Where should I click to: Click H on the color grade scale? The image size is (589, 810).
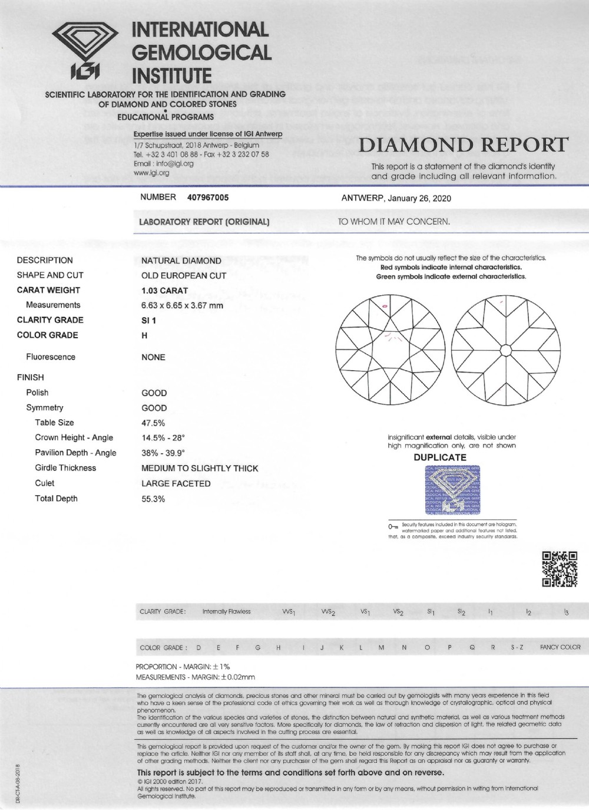(x=279, y=648)
